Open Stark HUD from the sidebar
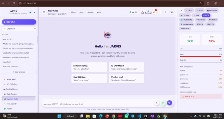 click(19, 80)
